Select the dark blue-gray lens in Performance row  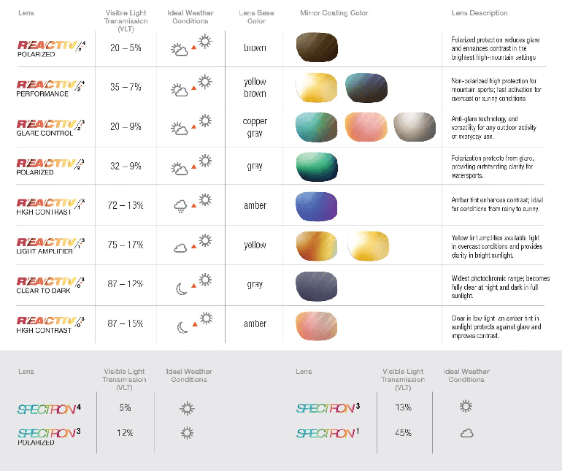pyautogui.click(x=366, y=88)
